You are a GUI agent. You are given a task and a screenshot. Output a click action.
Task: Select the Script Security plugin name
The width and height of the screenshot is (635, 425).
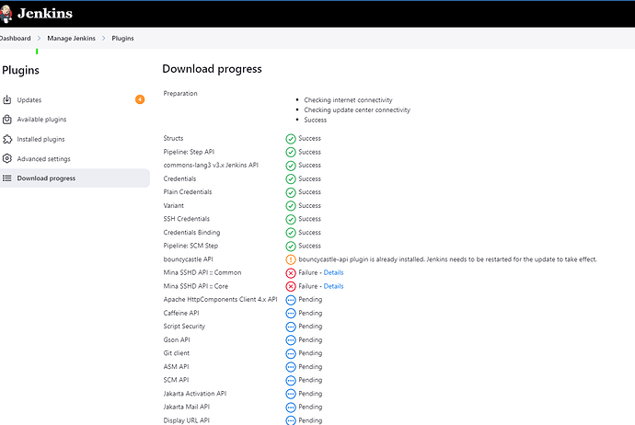tap(184, 327)
